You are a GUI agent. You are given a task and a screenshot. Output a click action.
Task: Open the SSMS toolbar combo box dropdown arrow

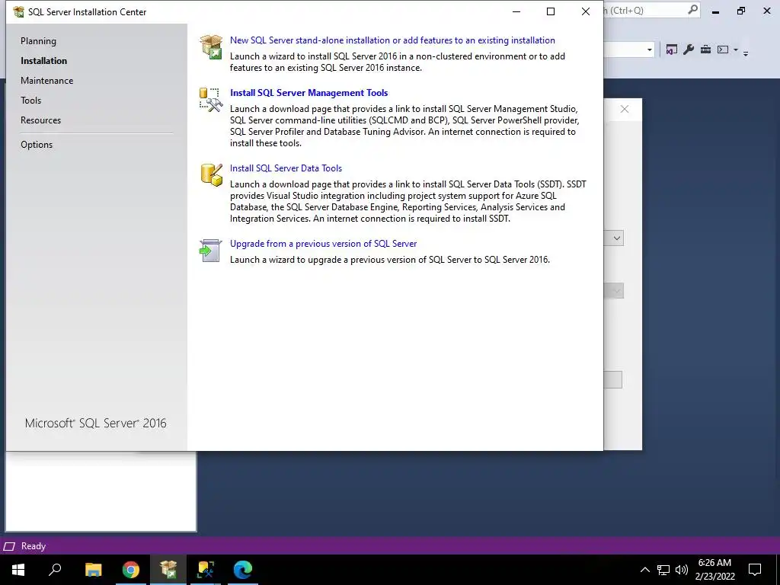pos(649,50)
